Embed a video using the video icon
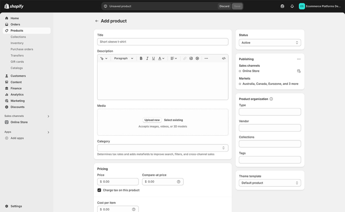 point(197,58)
